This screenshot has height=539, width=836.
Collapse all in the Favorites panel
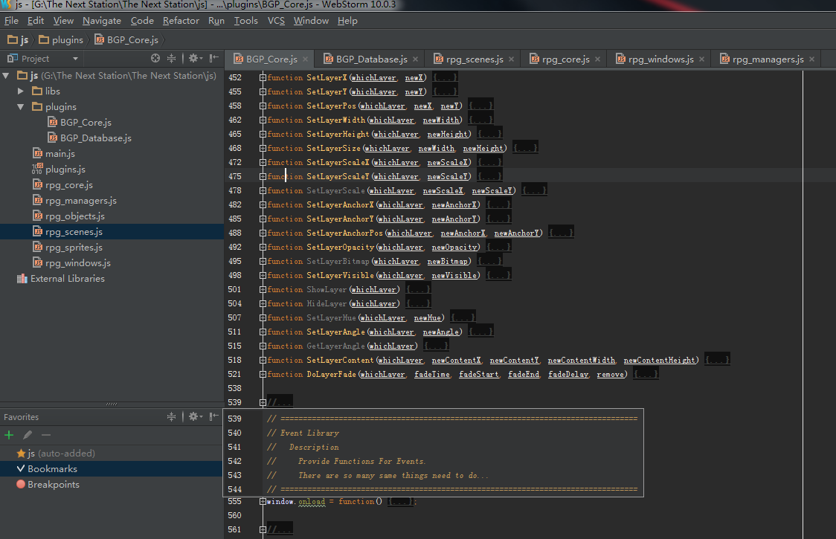pos(171,417)
